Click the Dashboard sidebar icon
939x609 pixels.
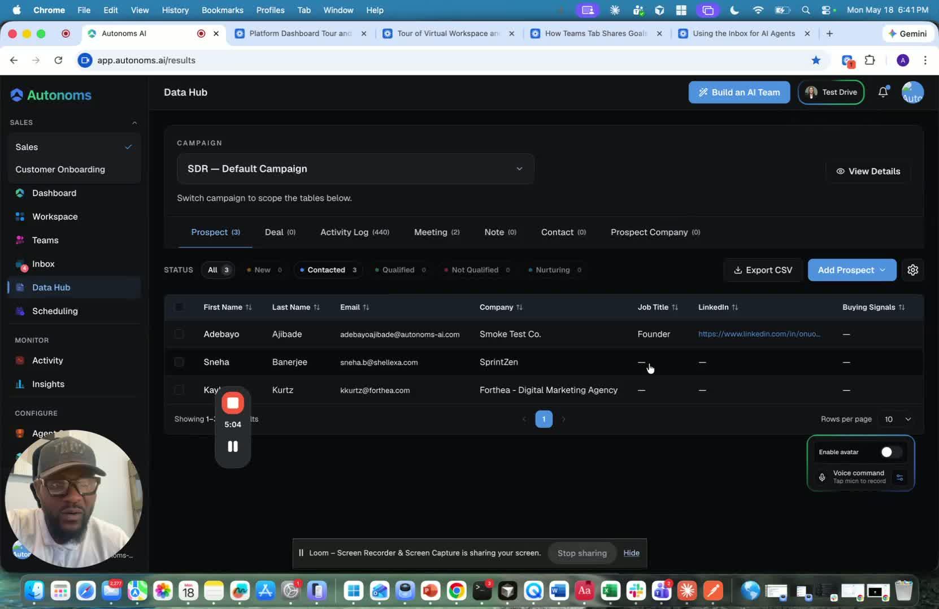(20, 193)
